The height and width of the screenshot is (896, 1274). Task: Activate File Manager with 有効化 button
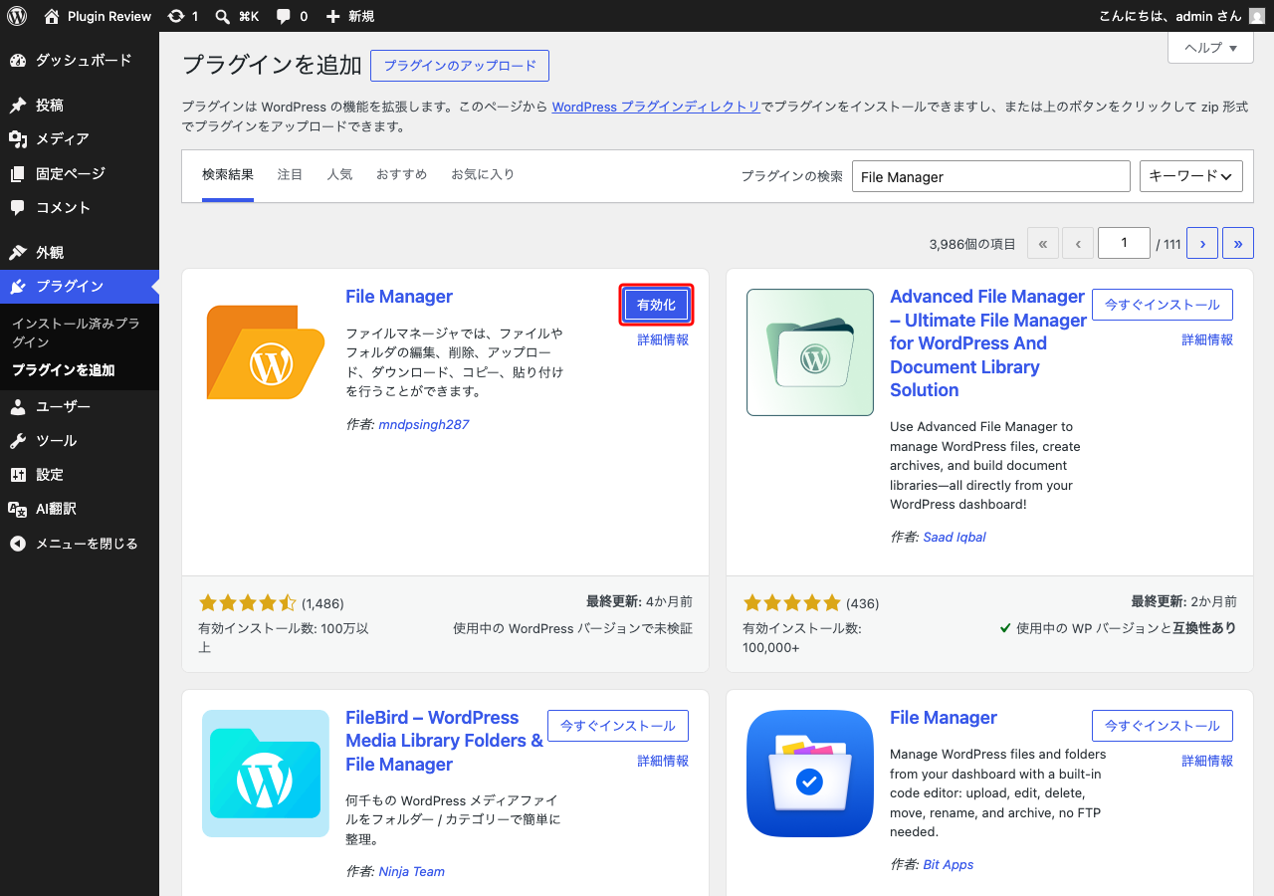[x=656, y=305]
